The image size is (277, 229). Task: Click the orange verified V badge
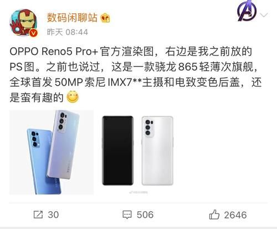point(33,33)
